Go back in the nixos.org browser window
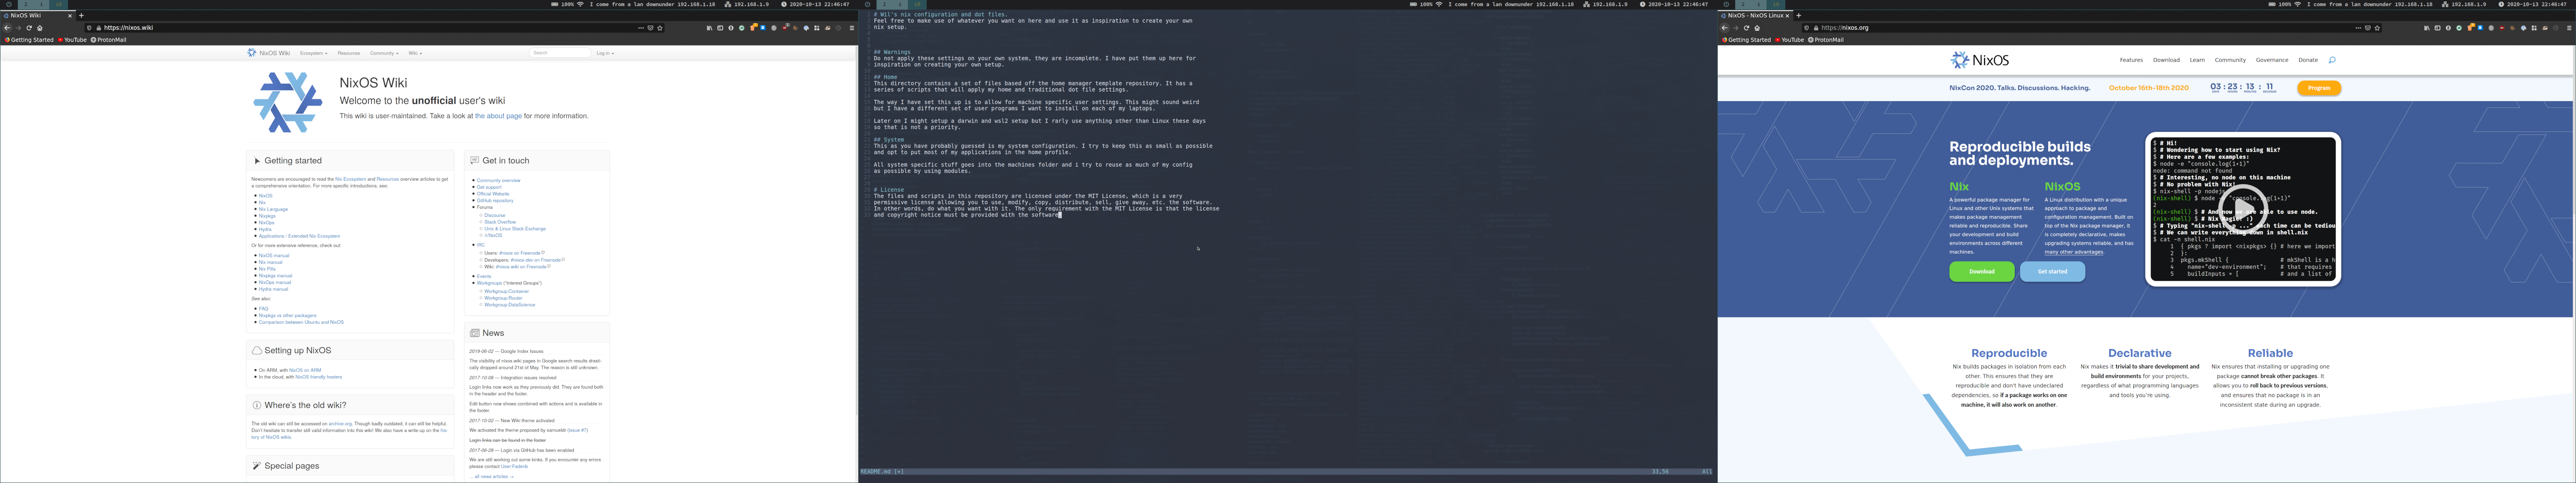 point(1724,28)
